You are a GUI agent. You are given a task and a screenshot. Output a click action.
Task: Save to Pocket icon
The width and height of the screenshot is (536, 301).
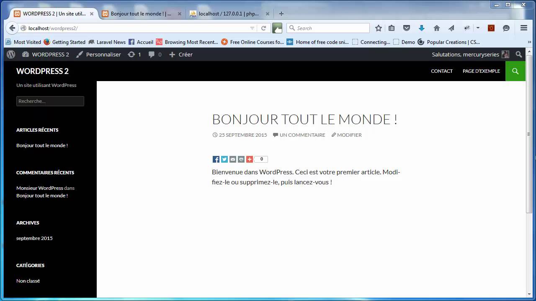pos(407,28)
